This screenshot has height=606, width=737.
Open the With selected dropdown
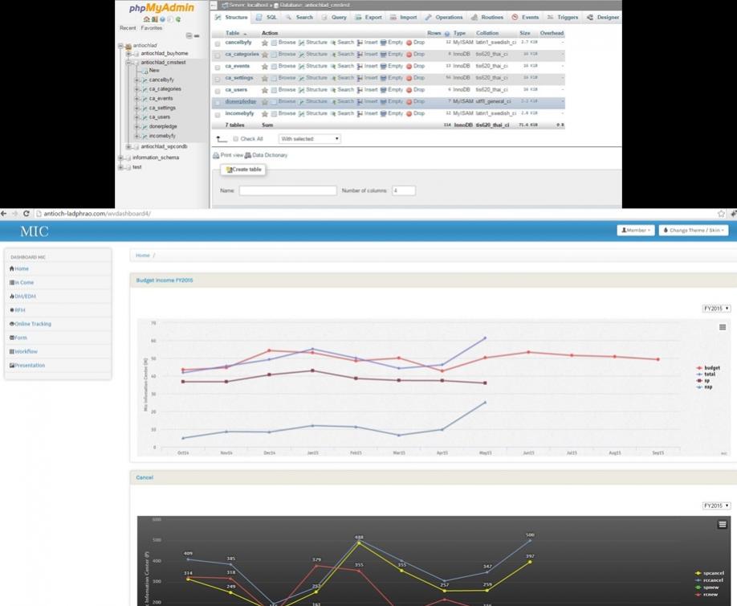pos(310,139)
